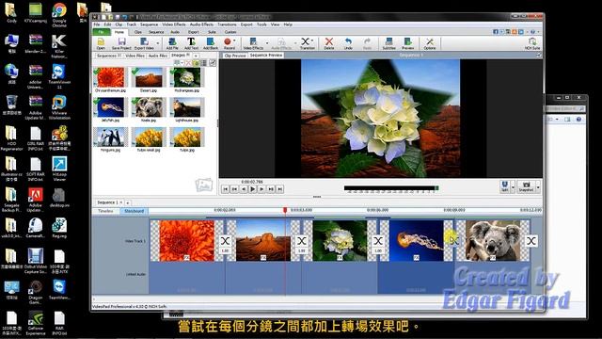602x339 pixels.
Task: Click the Preview toolbar icon
Action: (407, 43)
